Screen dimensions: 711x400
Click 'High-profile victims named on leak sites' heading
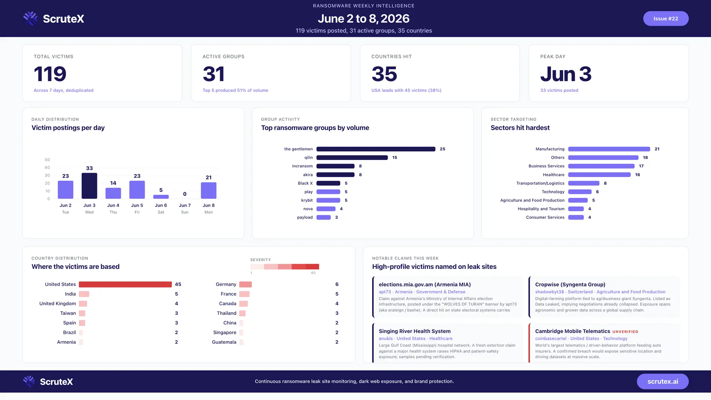(434, 267)
